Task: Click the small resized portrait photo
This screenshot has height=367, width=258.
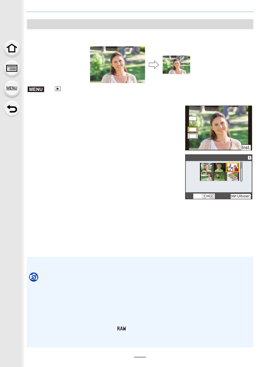Action: click(x=176, y=65)
